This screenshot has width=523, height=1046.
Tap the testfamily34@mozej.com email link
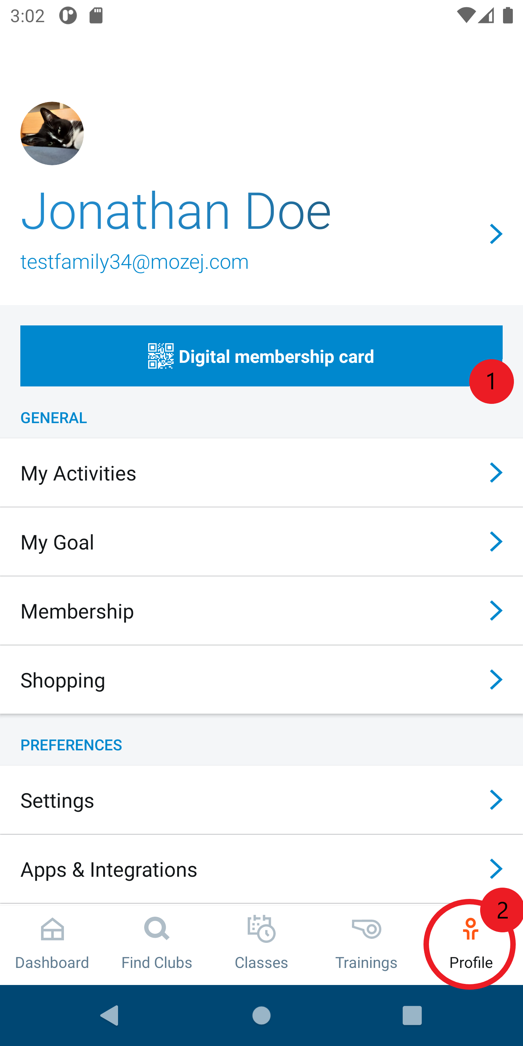(x=134, y=262)
